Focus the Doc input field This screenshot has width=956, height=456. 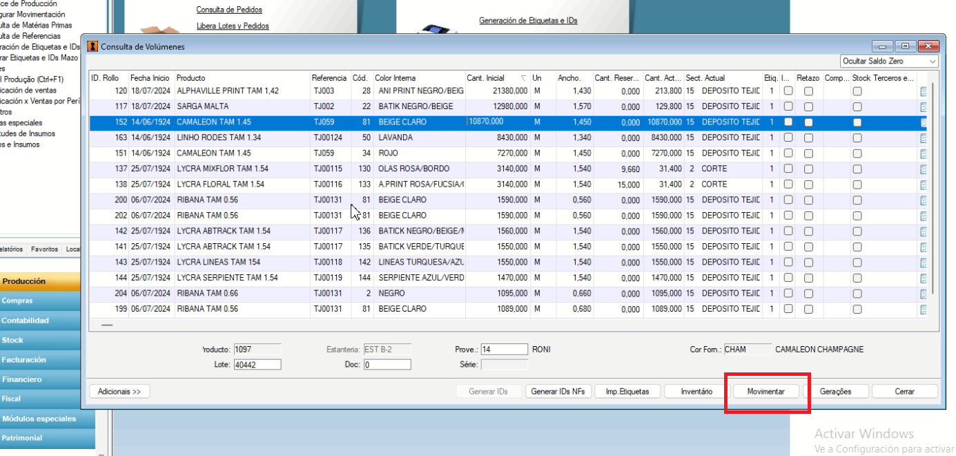click(x=387, y=365)
